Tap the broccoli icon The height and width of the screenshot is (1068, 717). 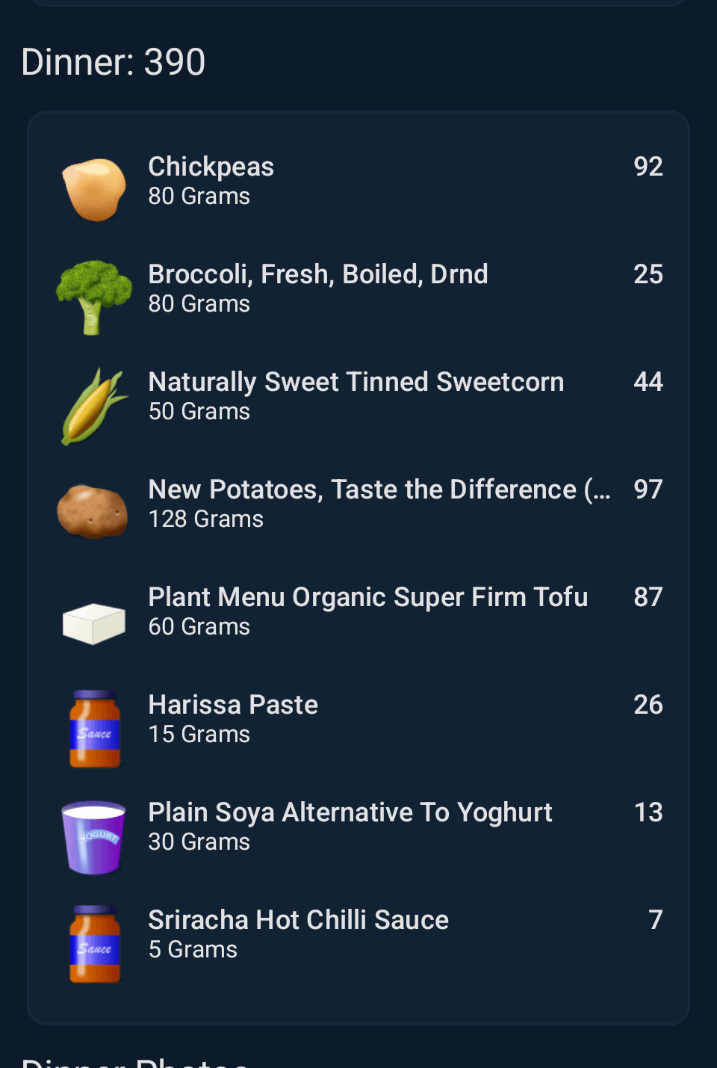[94, 297]
